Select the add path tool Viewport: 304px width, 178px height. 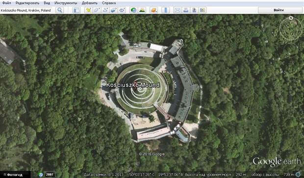[105, 10]
